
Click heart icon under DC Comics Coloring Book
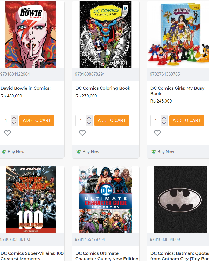(82, 133)
